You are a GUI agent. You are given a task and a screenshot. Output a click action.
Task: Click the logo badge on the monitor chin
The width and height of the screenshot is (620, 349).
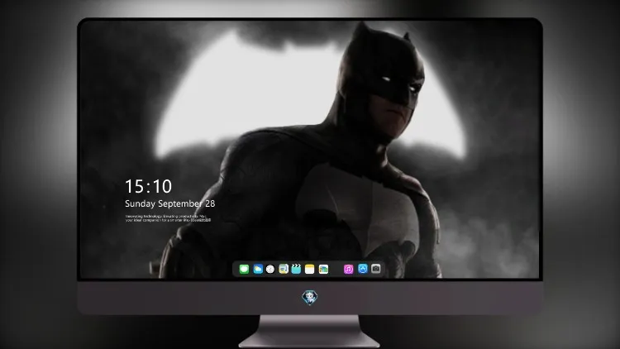(310, 297)
